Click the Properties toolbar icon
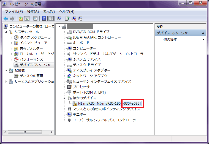The width and height of the screenshot is (209, 144). (35, 19)
